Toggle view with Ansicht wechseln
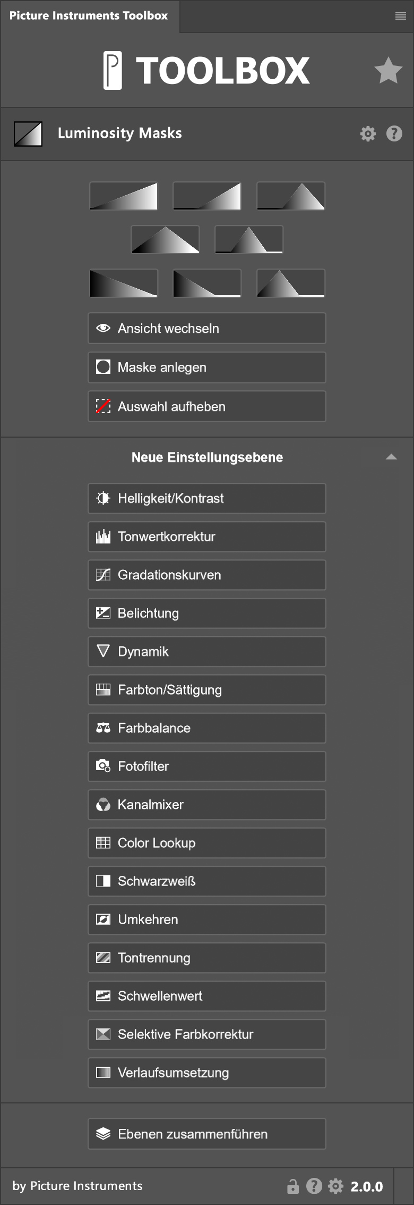414x1205 pixels. pos(206,328)
